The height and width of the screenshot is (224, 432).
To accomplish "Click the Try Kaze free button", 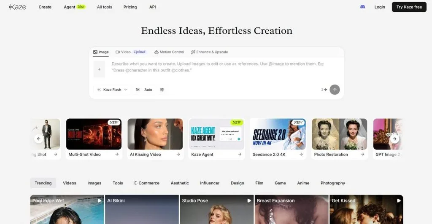I will click(409, 7).
